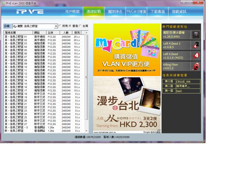The image size is (230, 172).
Task: Select room 真‧信長之野望 12
Action: tap(44, 74)
